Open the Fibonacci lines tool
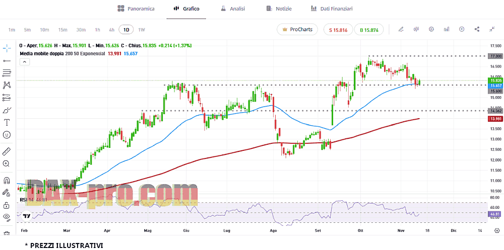This screenshot has height=250, width=504. (x=7, y=73)
